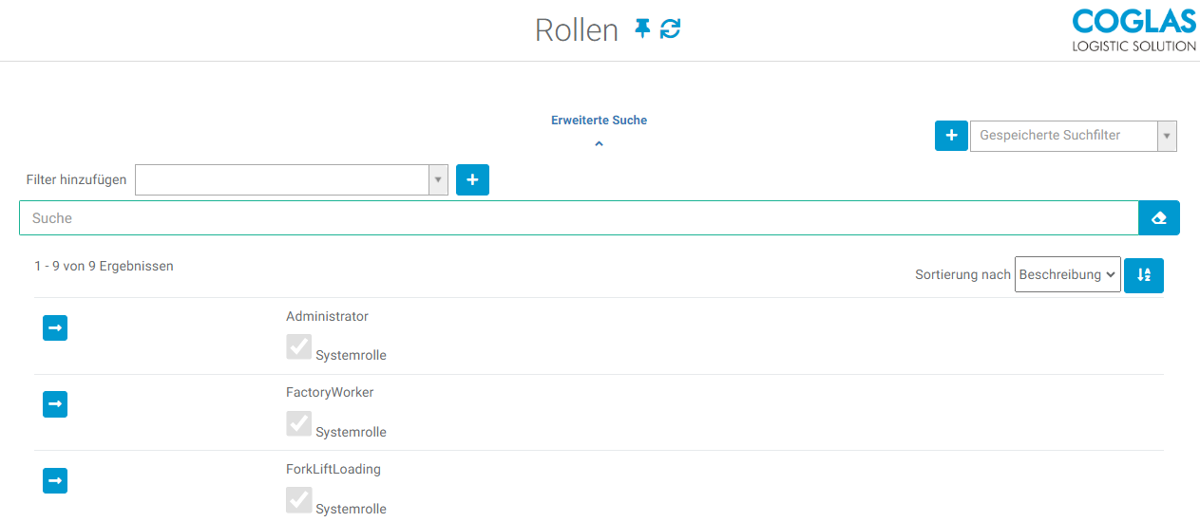Toggle Systemrolle checkbox for Administrator
This screenshot has width=1200, height=522.
(x=299, y=347)
